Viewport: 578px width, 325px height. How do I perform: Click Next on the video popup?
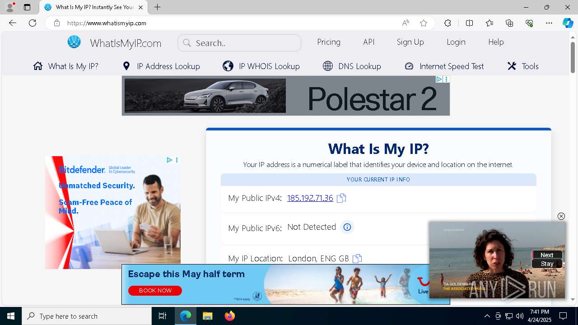tap(547, 255)
